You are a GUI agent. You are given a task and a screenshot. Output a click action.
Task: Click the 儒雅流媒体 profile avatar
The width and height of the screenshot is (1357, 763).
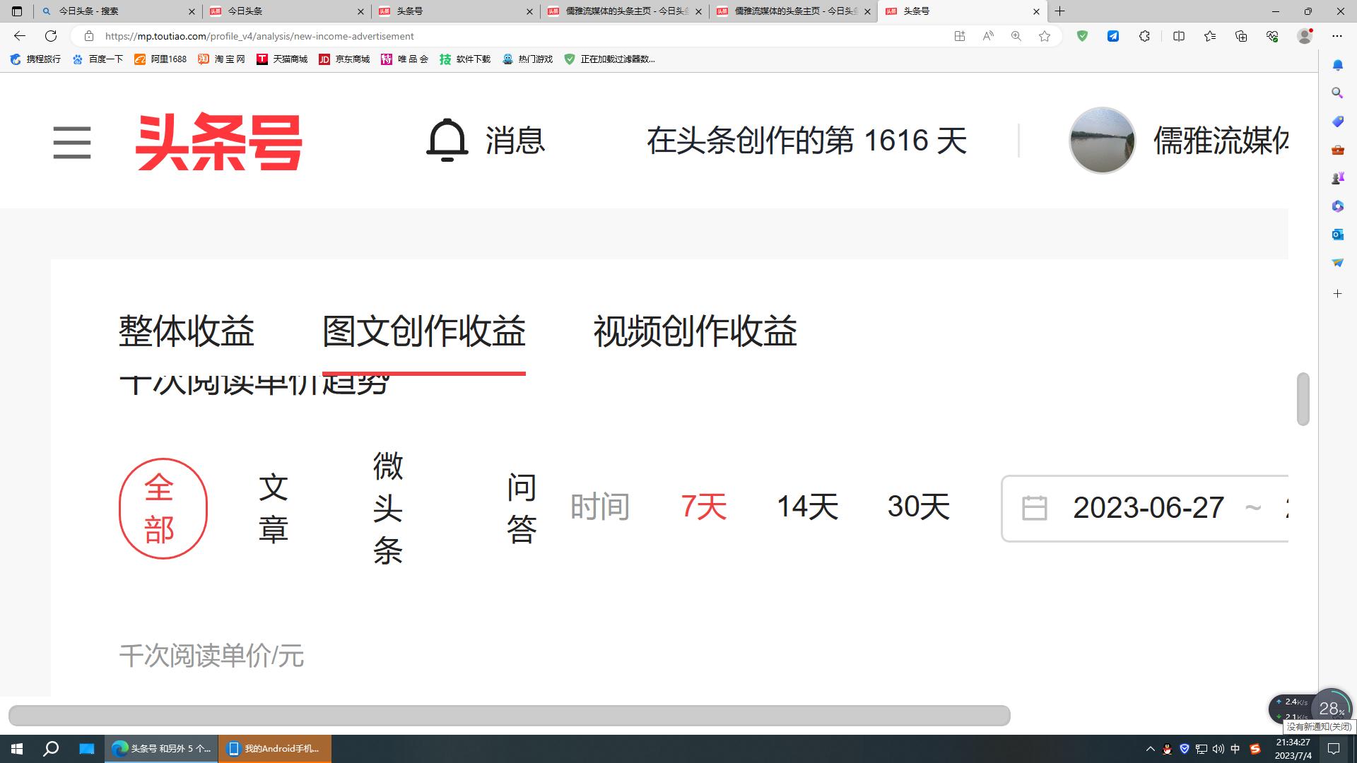1101,141
